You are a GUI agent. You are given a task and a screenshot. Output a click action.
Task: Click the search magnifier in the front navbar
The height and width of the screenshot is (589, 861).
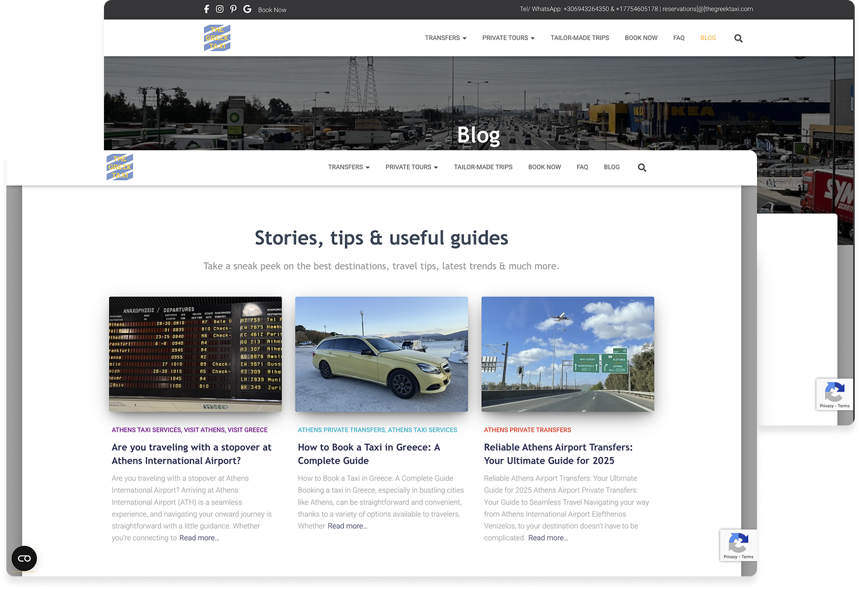[x=642, y=168]
